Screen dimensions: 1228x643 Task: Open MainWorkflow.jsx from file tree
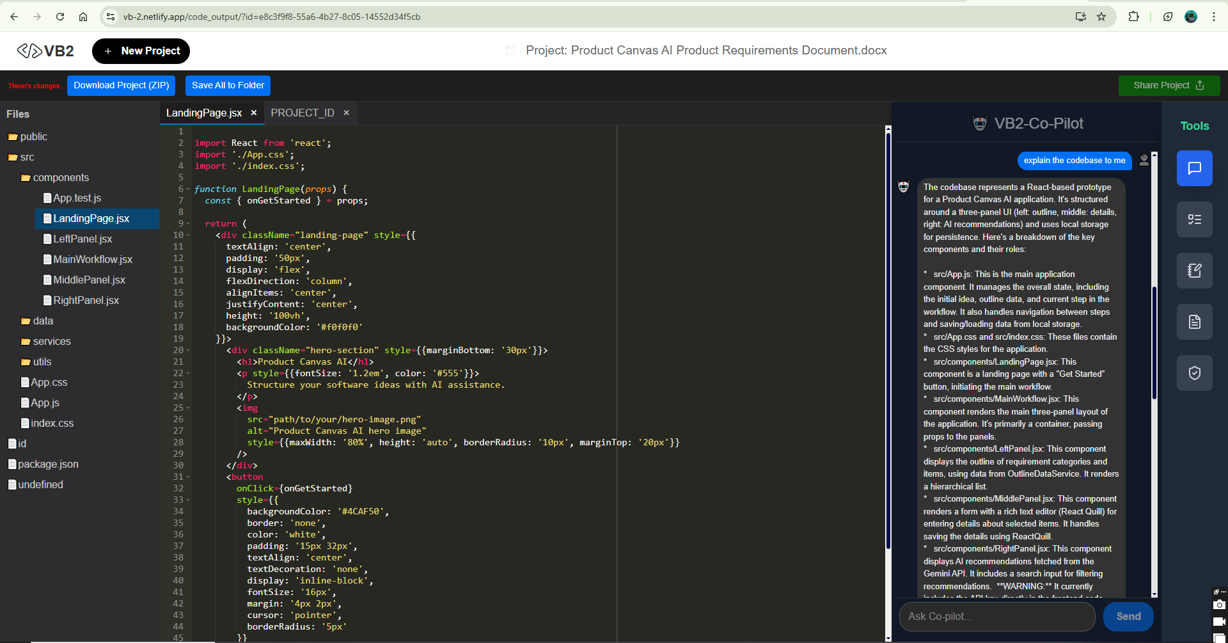click(93, 260)
